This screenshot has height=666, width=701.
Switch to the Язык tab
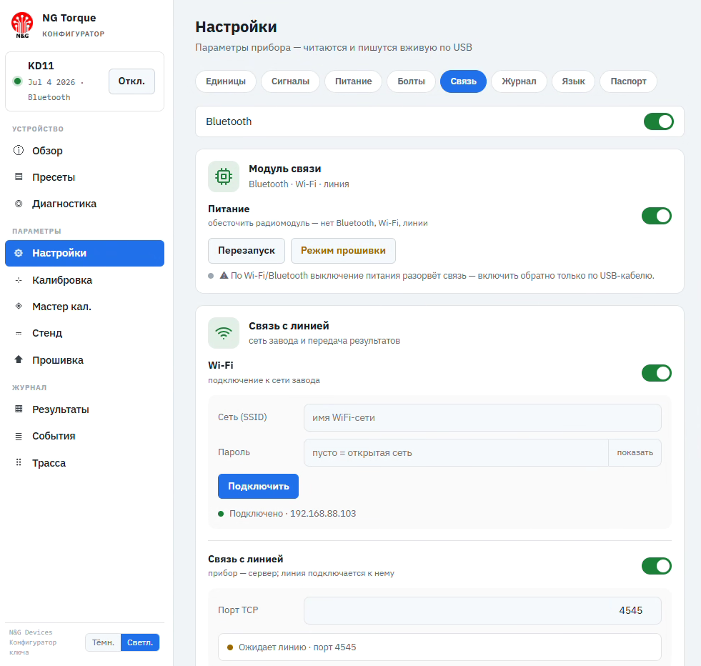coord(573,81)
